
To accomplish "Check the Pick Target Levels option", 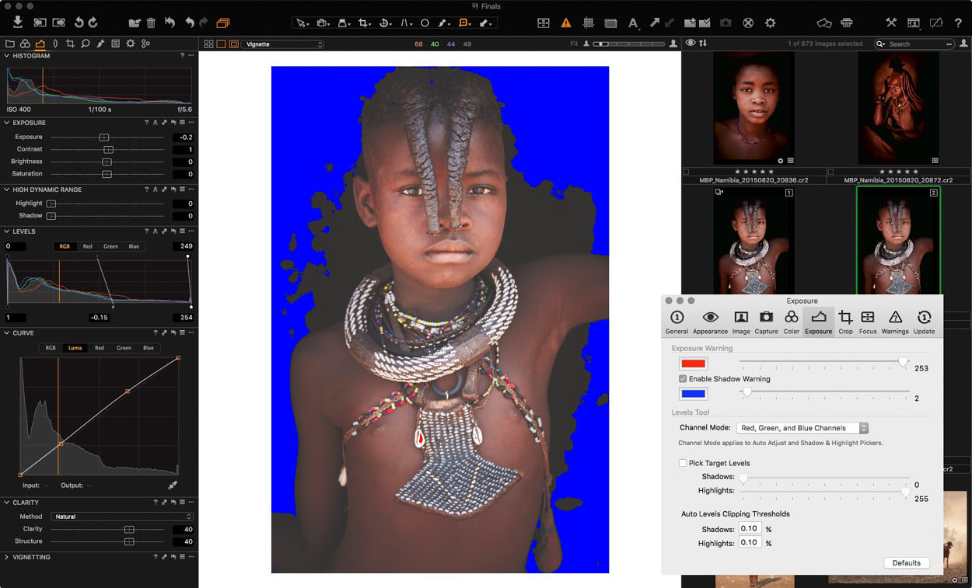I will pyautogui.click(x=683, y=463).
